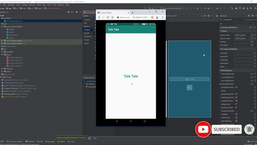Viewport: 257px width, 145px height.
Task: Click the project panel locate target icon
Action: click(68, 12)
